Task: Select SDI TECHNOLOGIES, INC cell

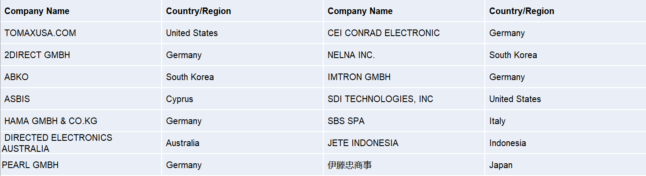Action: pos(404,99)
